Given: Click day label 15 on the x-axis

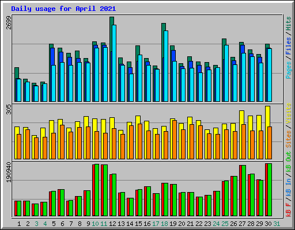Looking at the screenshot, I should pyautogui.click(x=138, y=224).
